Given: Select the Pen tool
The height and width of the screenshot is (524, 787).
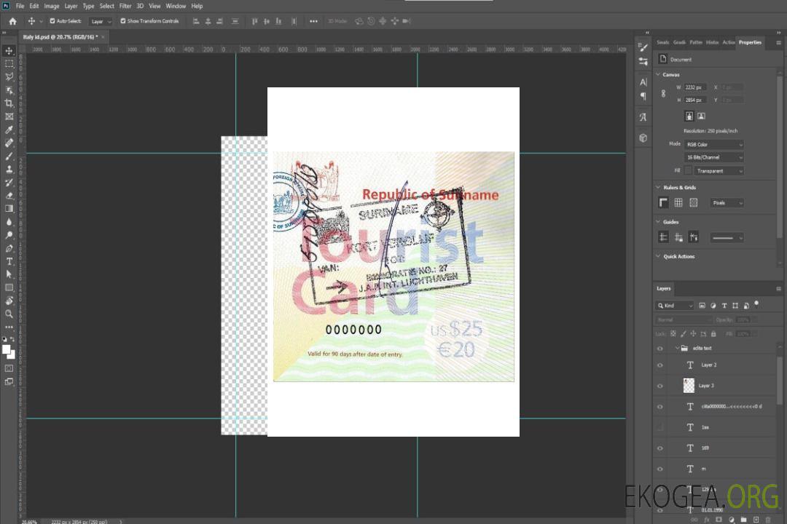Looking at the screenshot, I should tap(9, 248).
